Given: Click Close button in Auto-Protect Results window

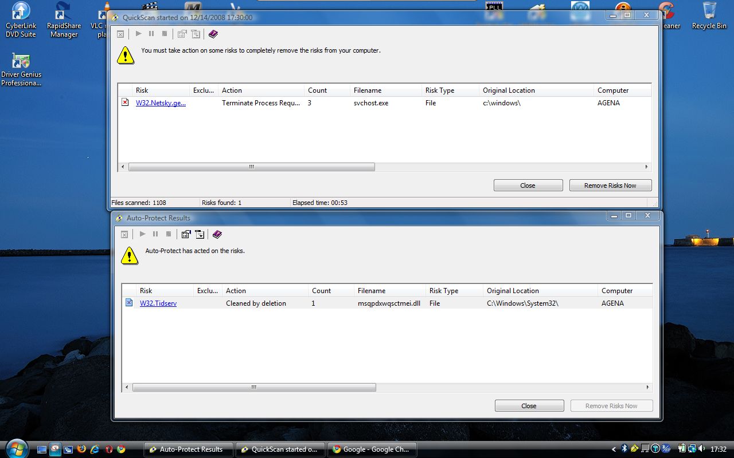Looking at the screenshot, I should (x=529, y=406).
